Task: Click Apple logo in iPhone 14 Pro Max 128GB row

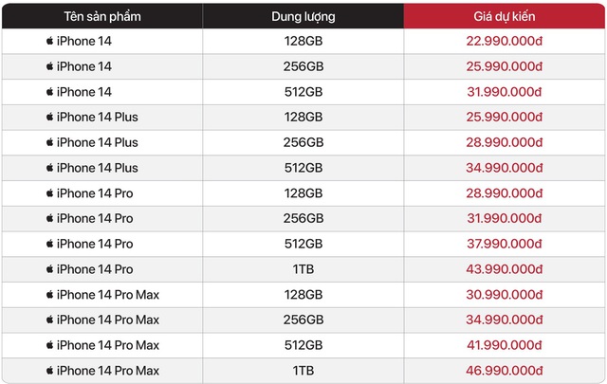Action: [49, 295]
